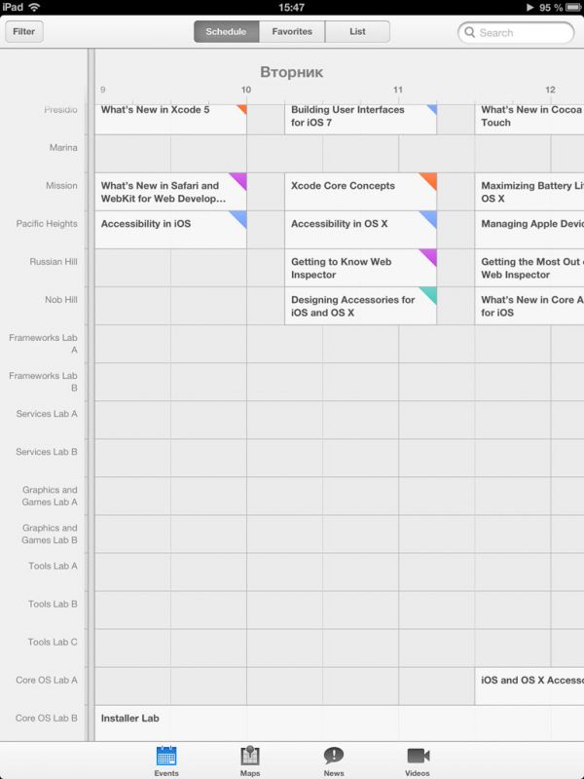Image resolution: width=584 pixels, height=779 pixels.
Task: Open the Videos tab icon
Action: click(x=418, y=756)
